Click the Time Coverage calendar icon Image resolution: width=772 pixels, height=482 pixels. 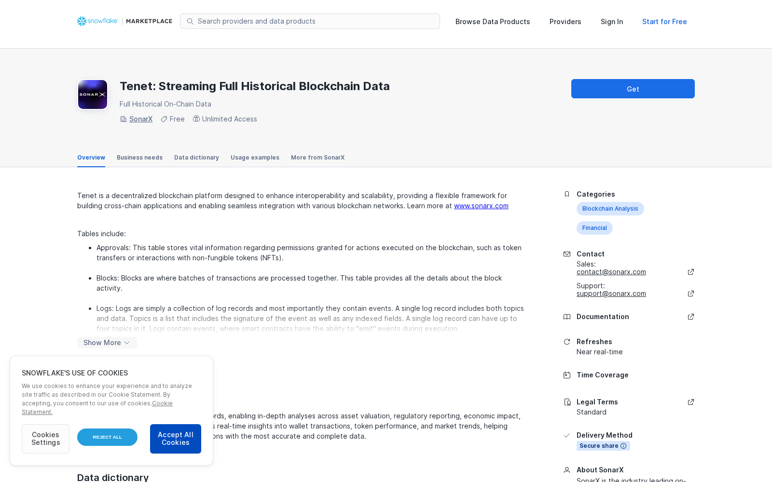tap(567, 375)
